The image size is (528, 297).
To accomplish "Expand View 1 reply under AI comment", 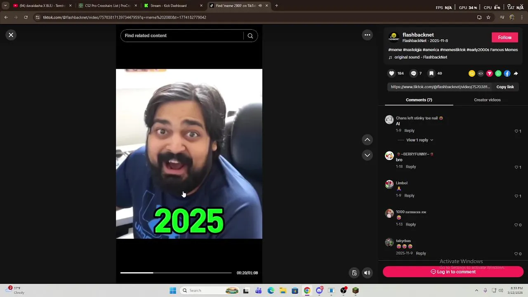I will point(420,140).
